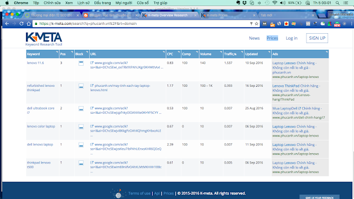Open the keyword link lenovo color laptop
354x199 pixels.
(x=41, y=127)
